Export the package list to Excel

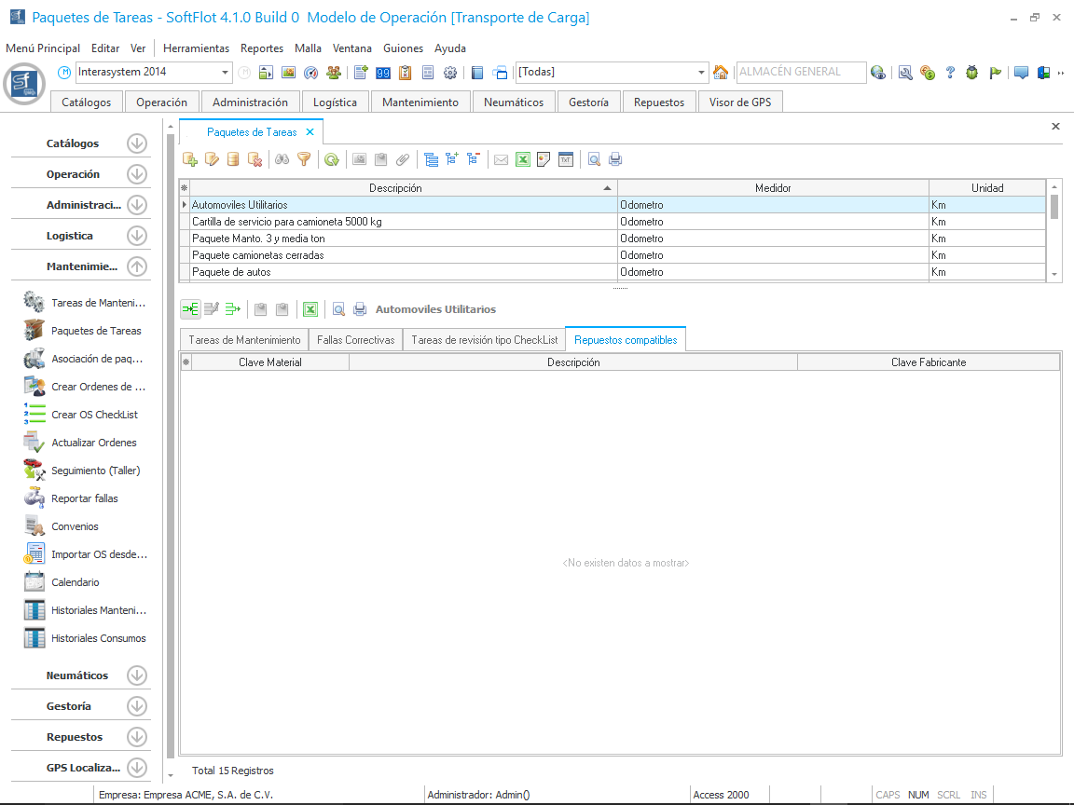[523, 159]
